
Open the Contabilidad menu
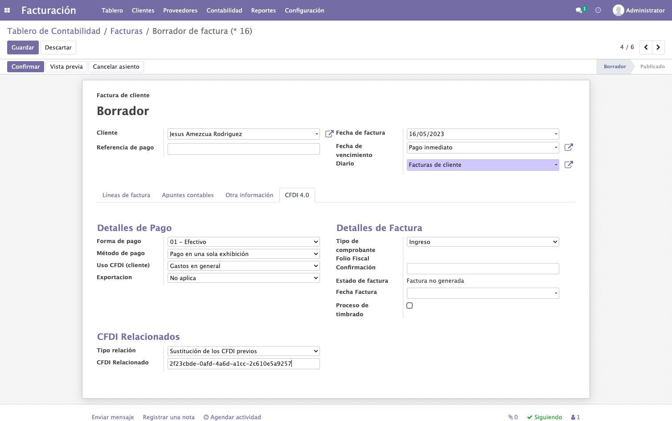[x=224, y=10]
